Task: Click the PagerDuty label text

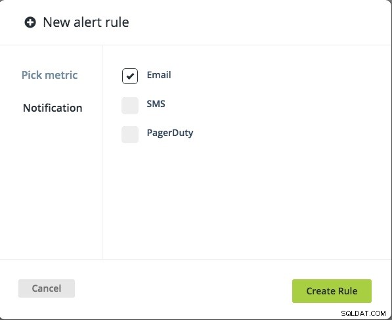Action: point(170,133)
